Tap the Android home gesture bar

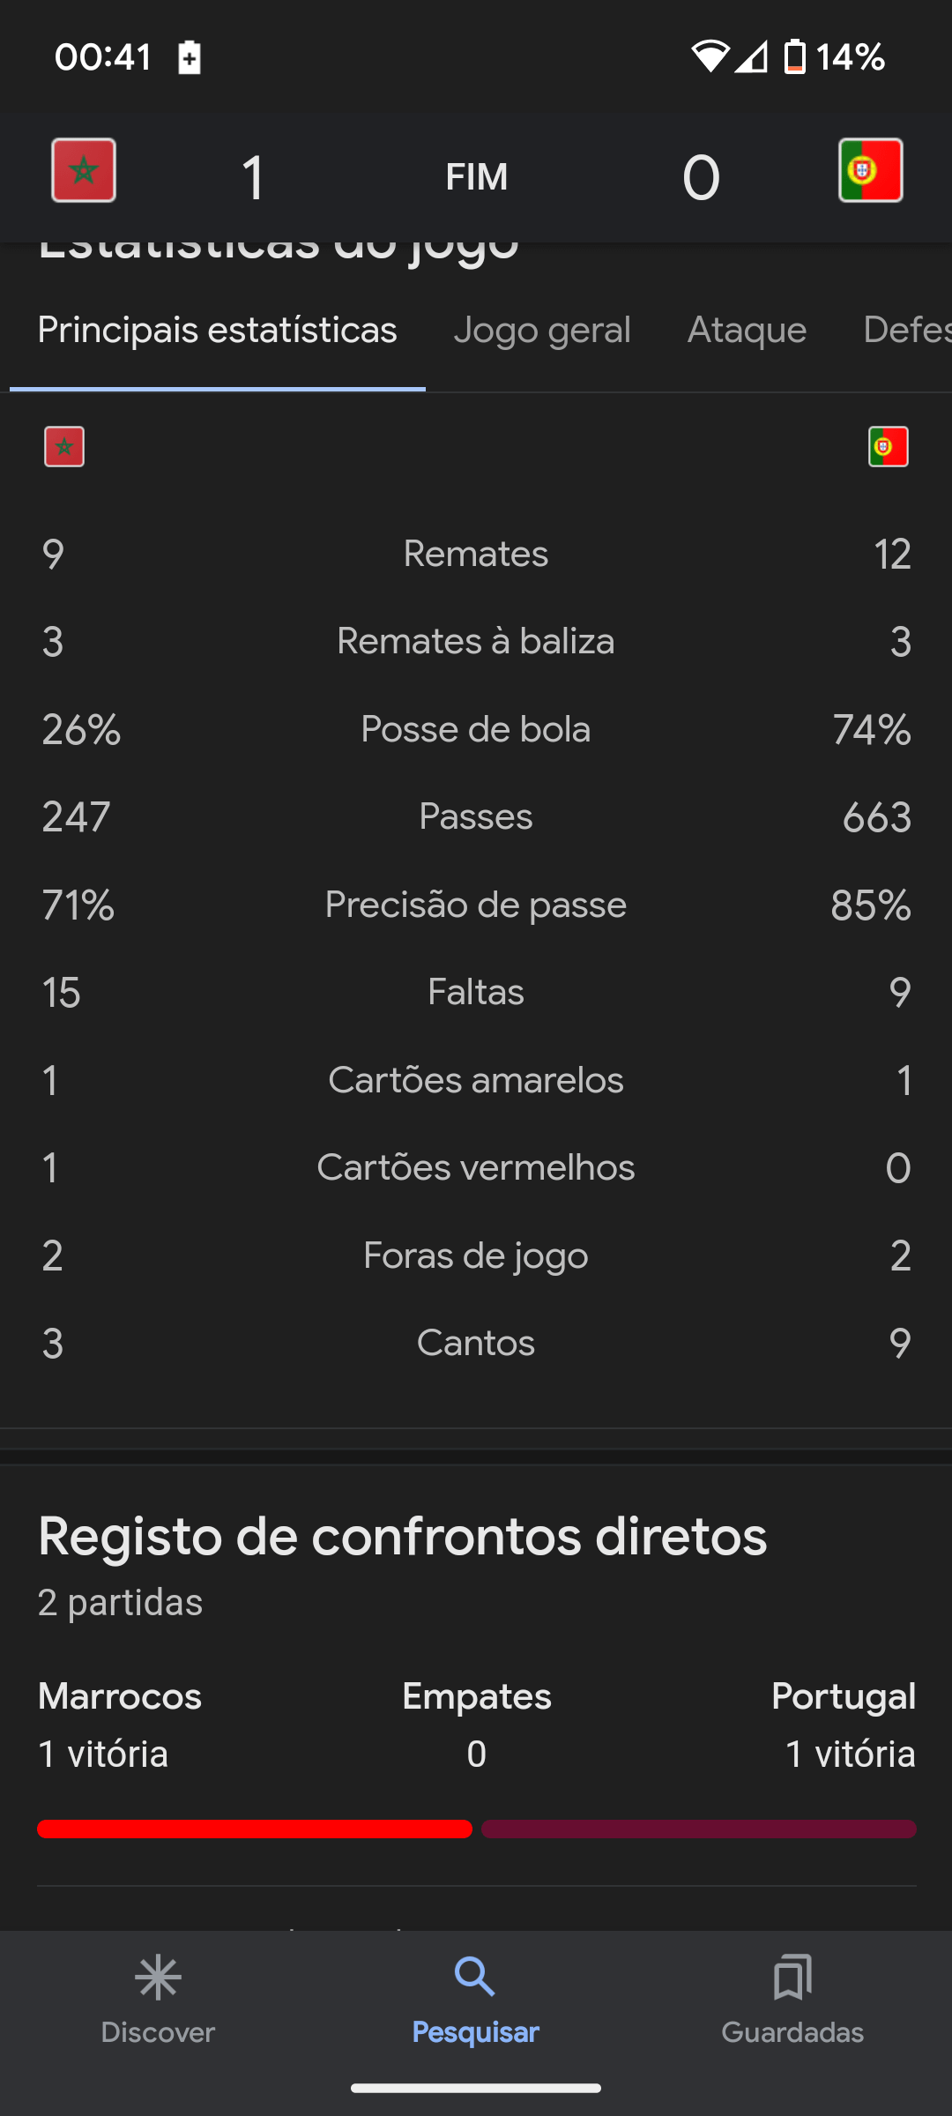coord(476,2088)
